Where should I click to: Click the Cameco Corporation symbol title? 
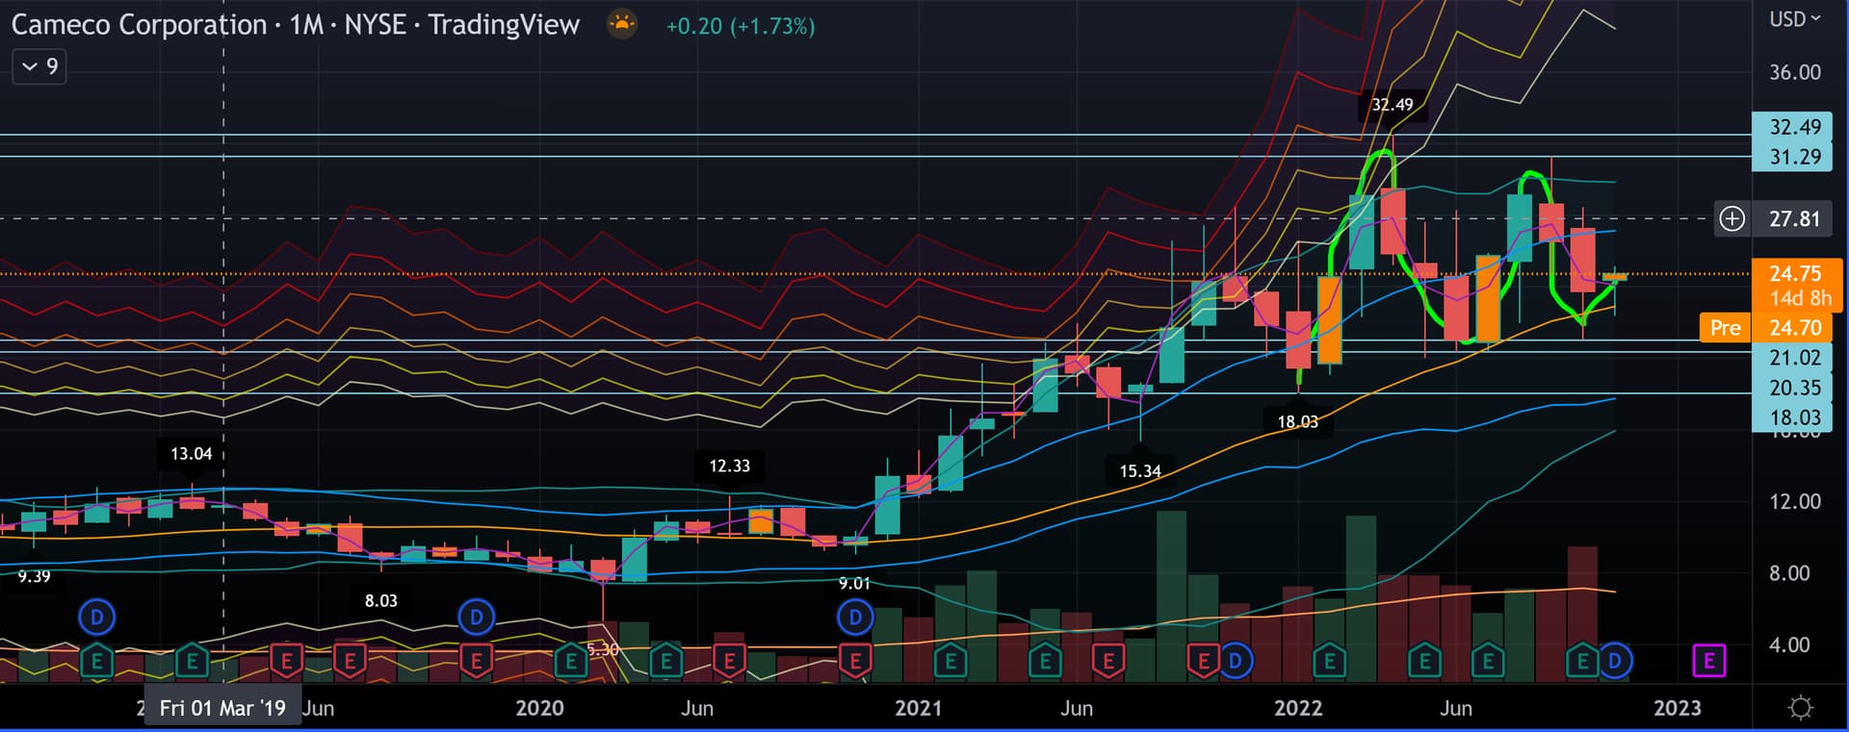[139, 25]
